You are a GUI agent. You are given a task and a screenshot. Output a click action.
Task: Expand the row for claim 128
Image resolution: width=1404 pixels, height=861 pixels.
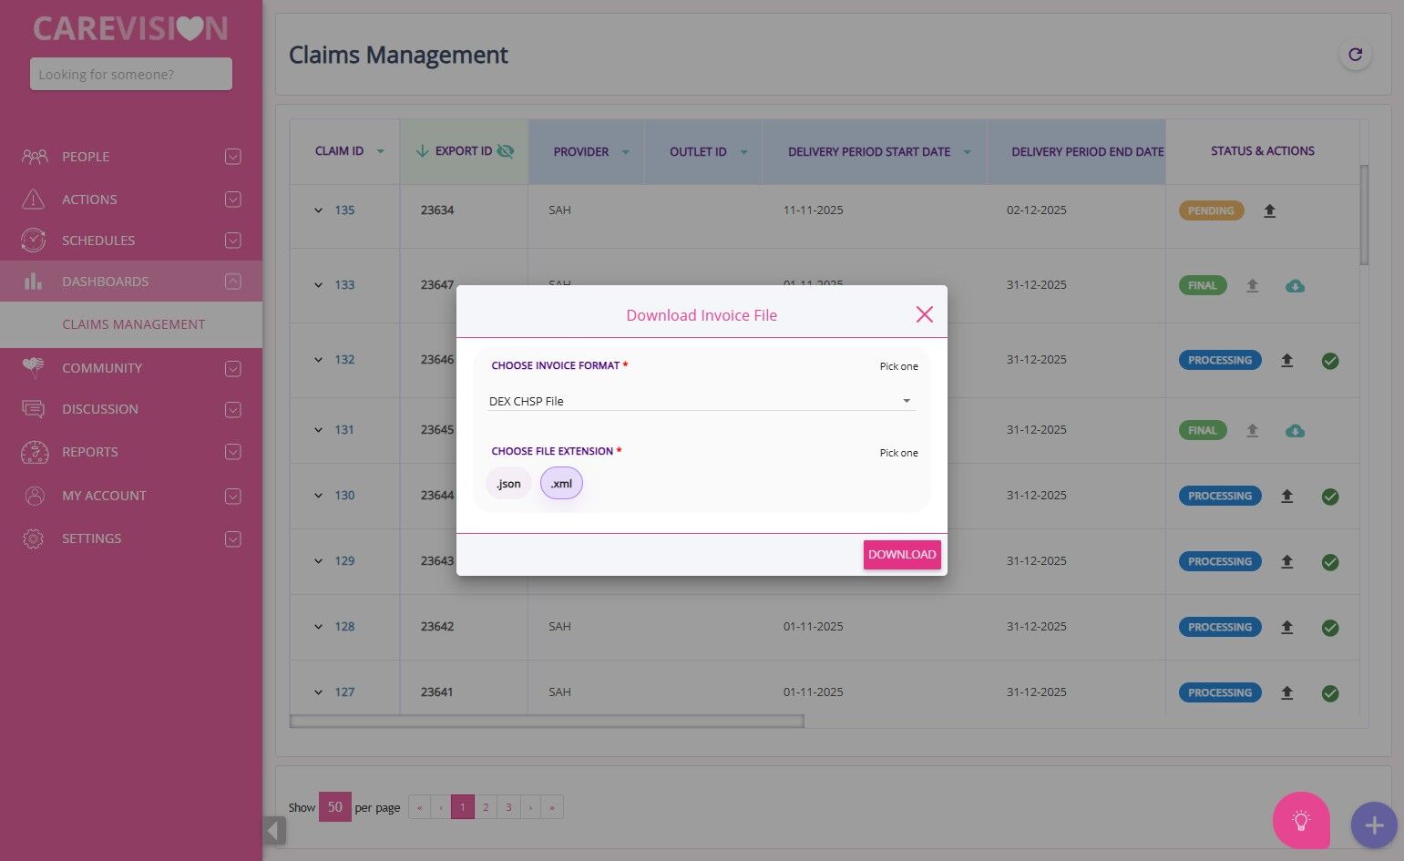(318, 627)
